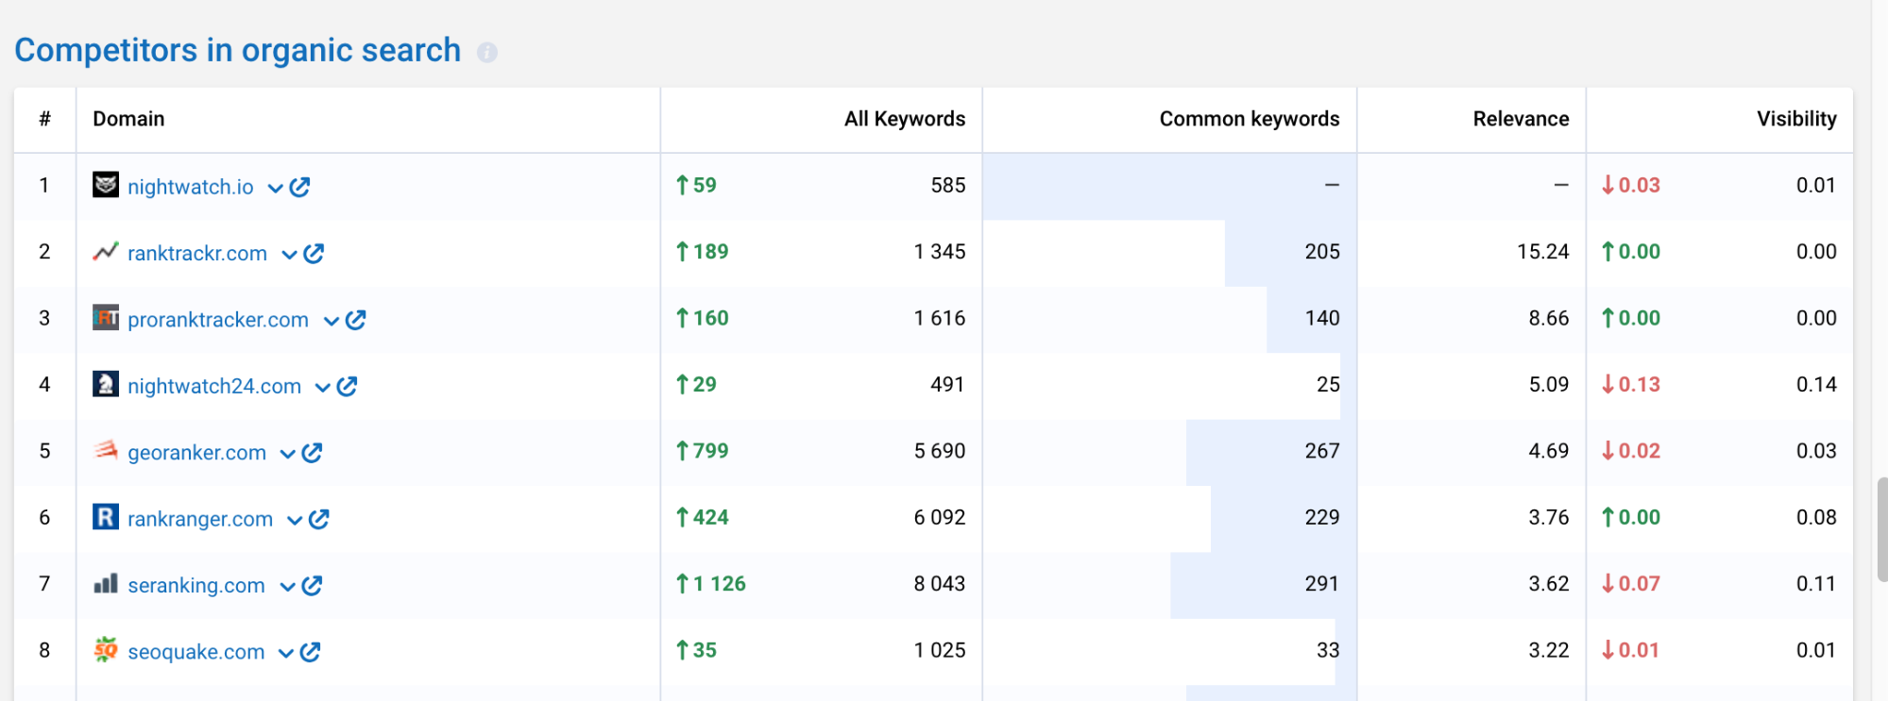Open the seranking.com domain link
Image resolution: width=1888 pixels, height=701 pixels.
[x=196, y=586]
